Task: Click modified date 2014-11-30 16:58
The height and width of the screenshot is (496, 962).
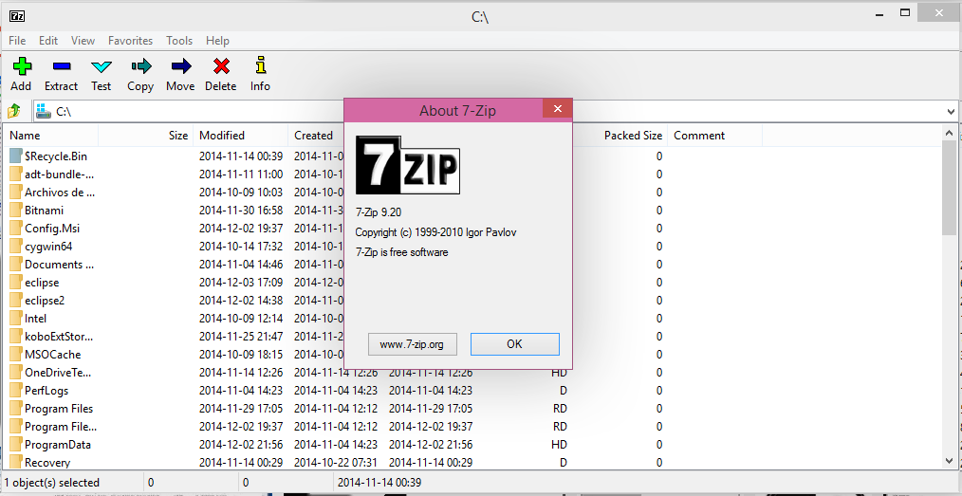Action: 241,211
